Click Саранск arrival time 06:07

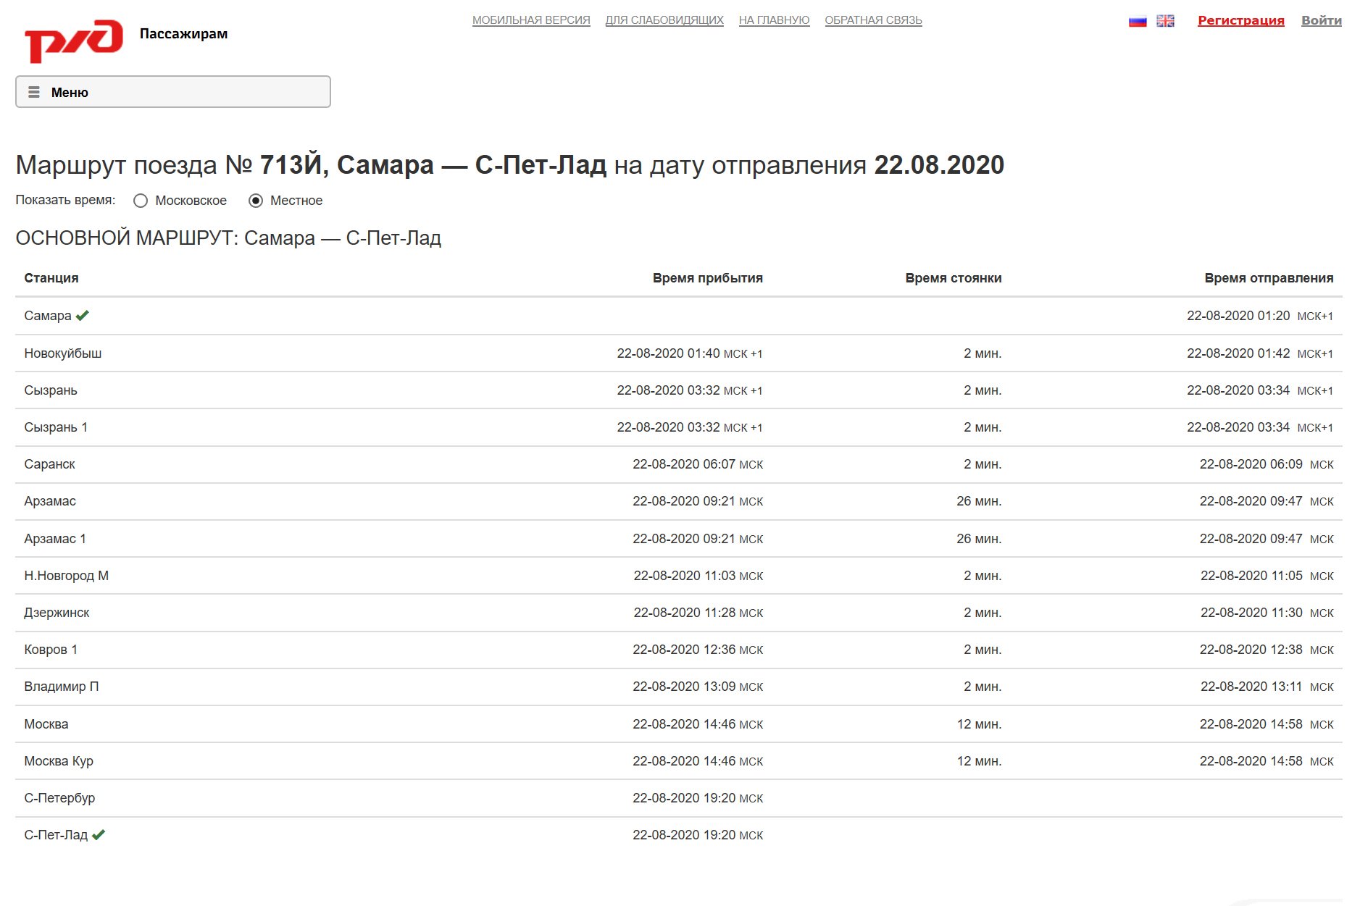coord(698,464)
